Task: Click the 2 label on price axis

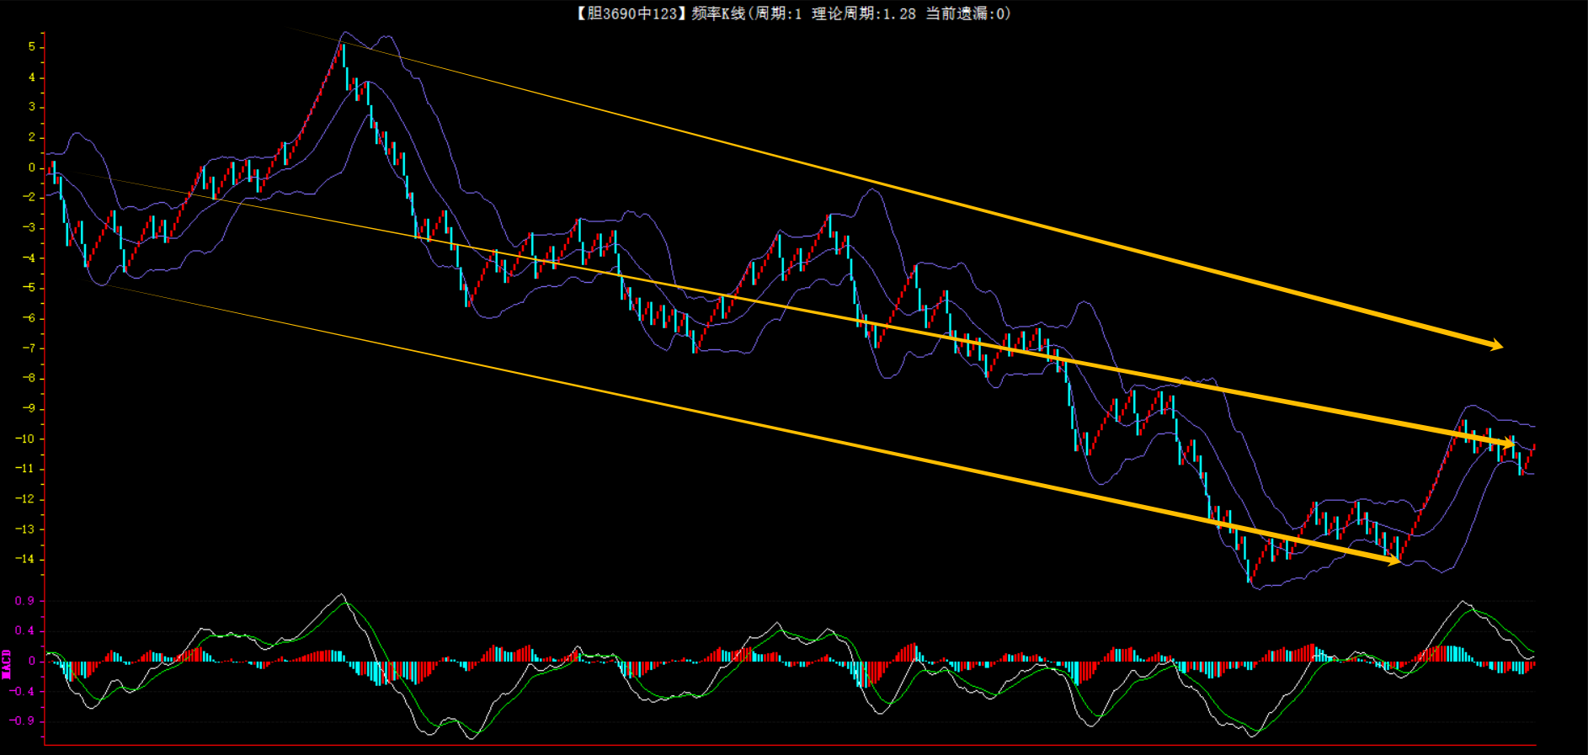Action: 32,137
